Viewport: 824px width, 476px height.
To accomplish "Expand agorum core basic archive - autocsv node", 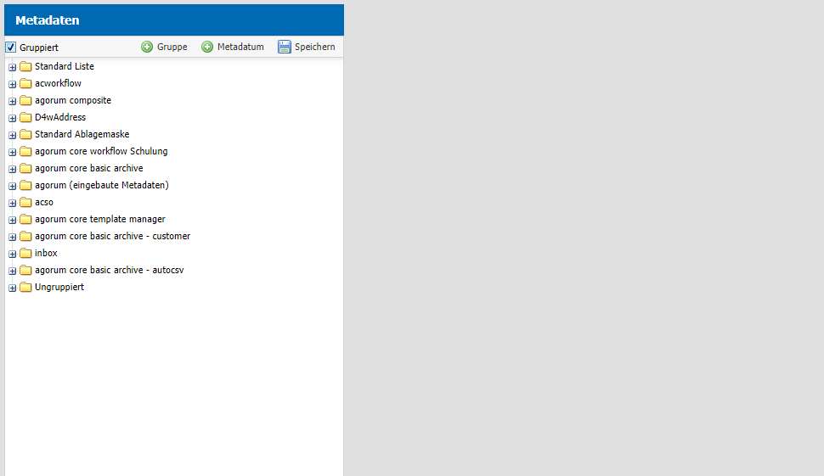I will (x=13, y=271).
